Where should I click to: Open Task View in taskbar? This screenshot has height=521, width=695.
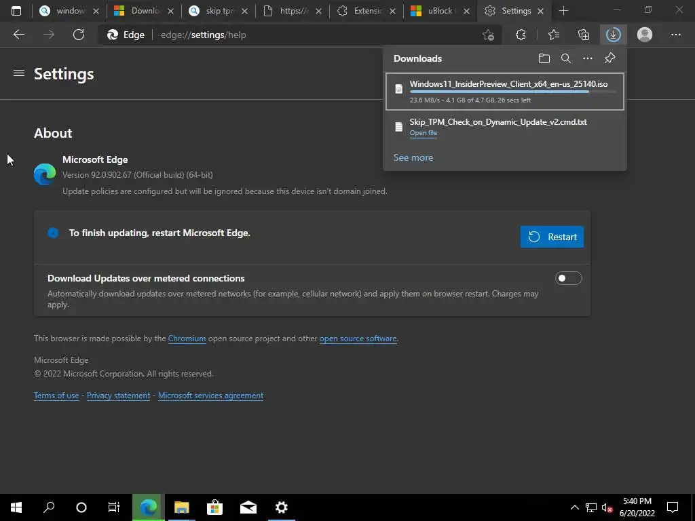point(114,507)
